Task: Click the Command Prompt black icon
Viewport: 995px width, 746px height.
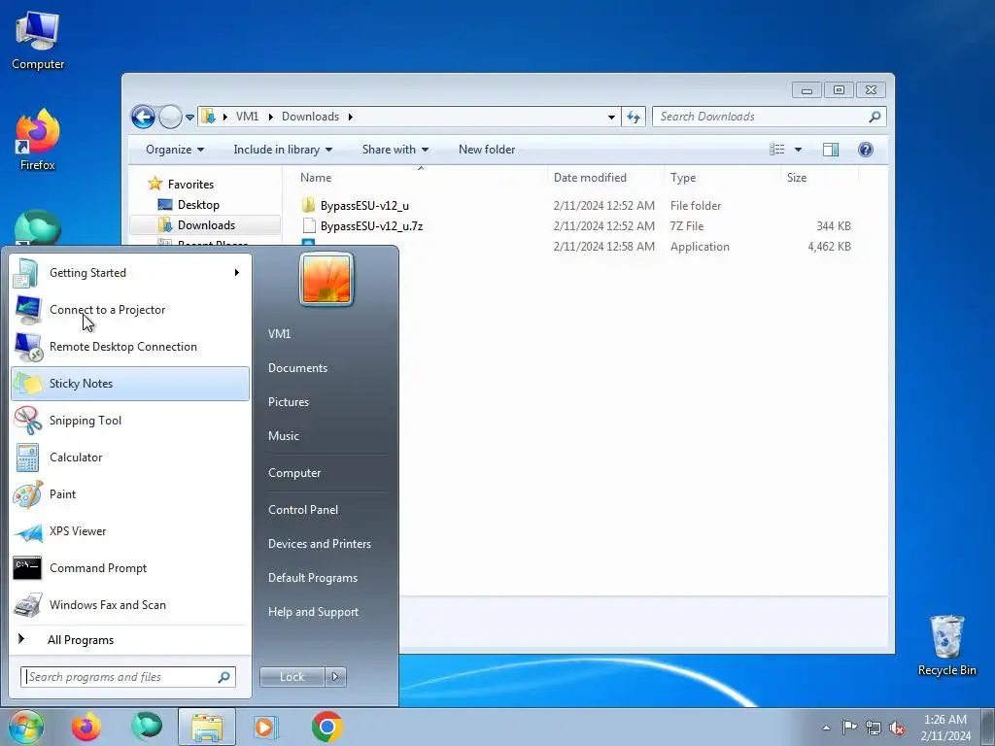Action: [x=27, y=567]
